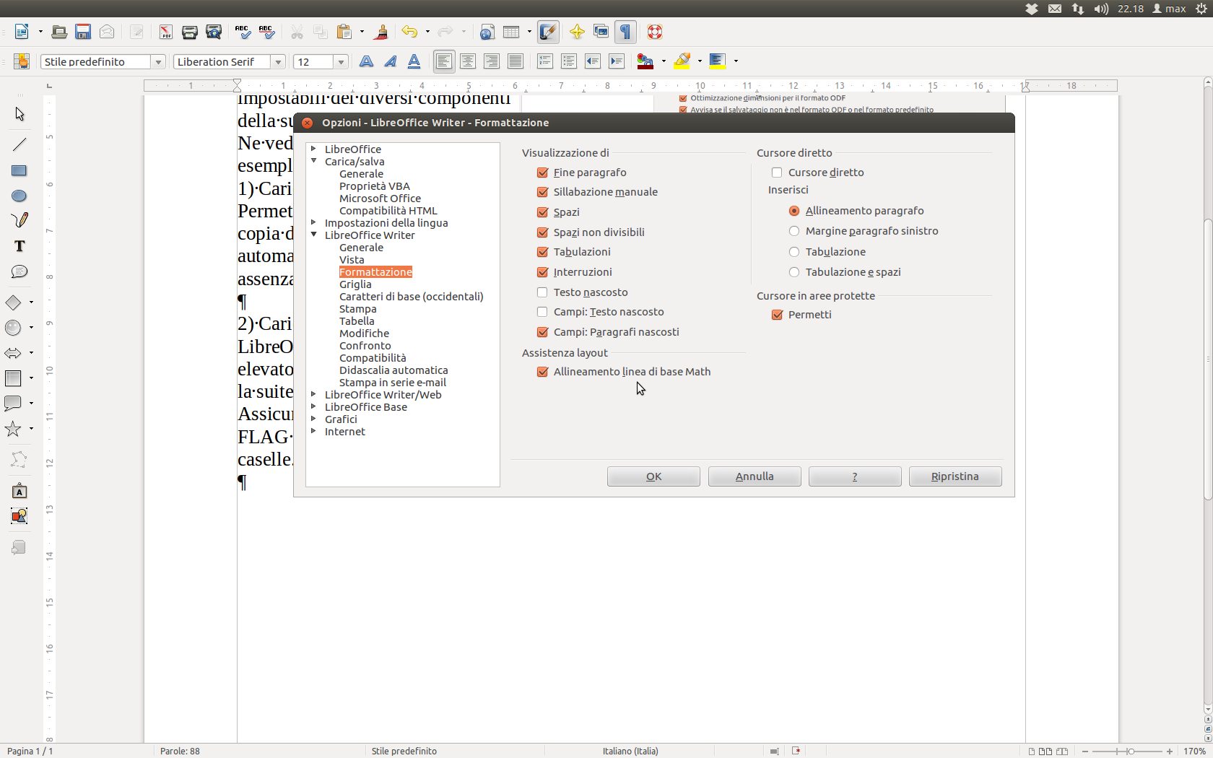Enable the Testo nascosto checkbox
1213x758 pixels.
tap(542, 292)
